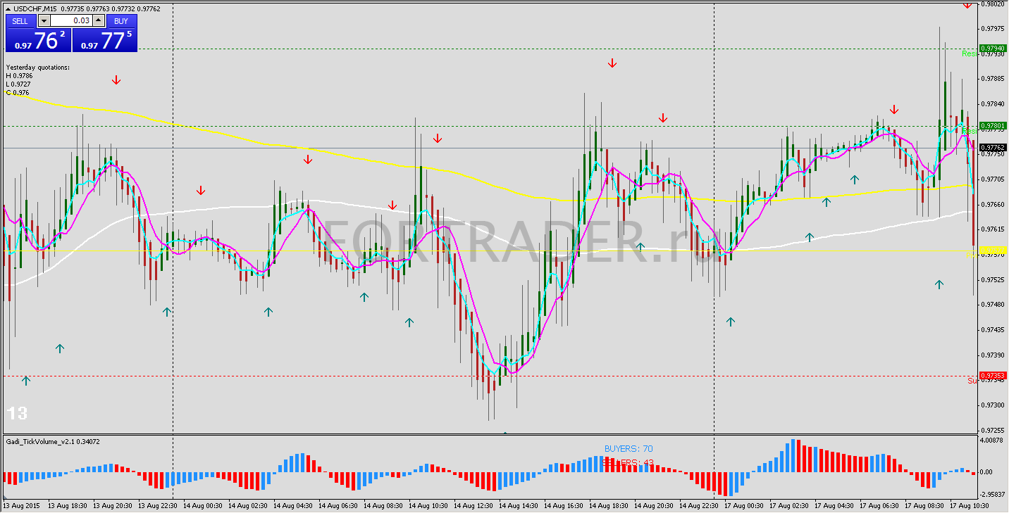
Task: Click the black 0.97762 current price label
Action: 992,147
